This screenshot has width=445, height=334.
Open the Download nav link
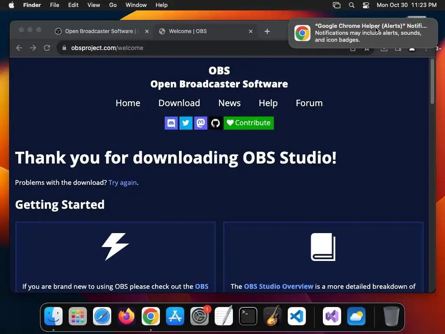179,103
